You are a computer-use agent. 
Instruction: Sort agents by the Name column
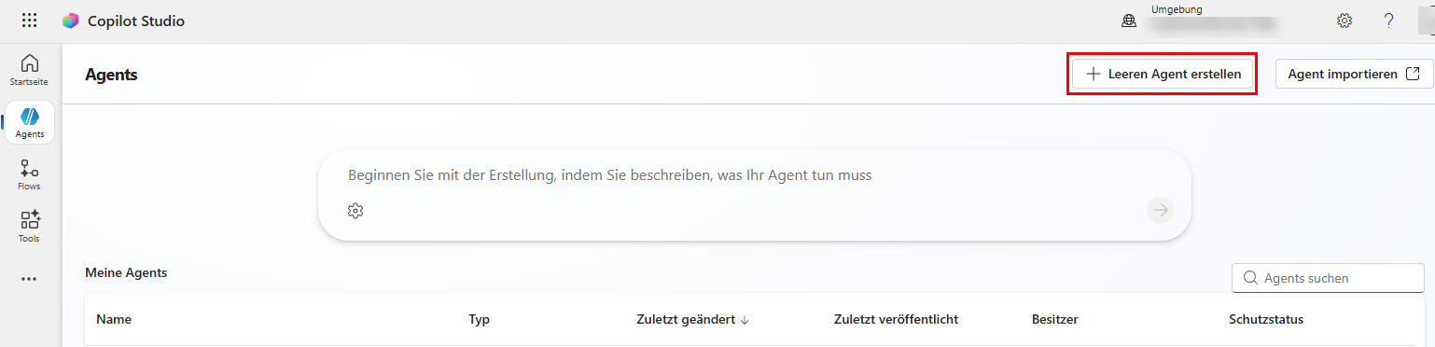[x=114, y=319]
